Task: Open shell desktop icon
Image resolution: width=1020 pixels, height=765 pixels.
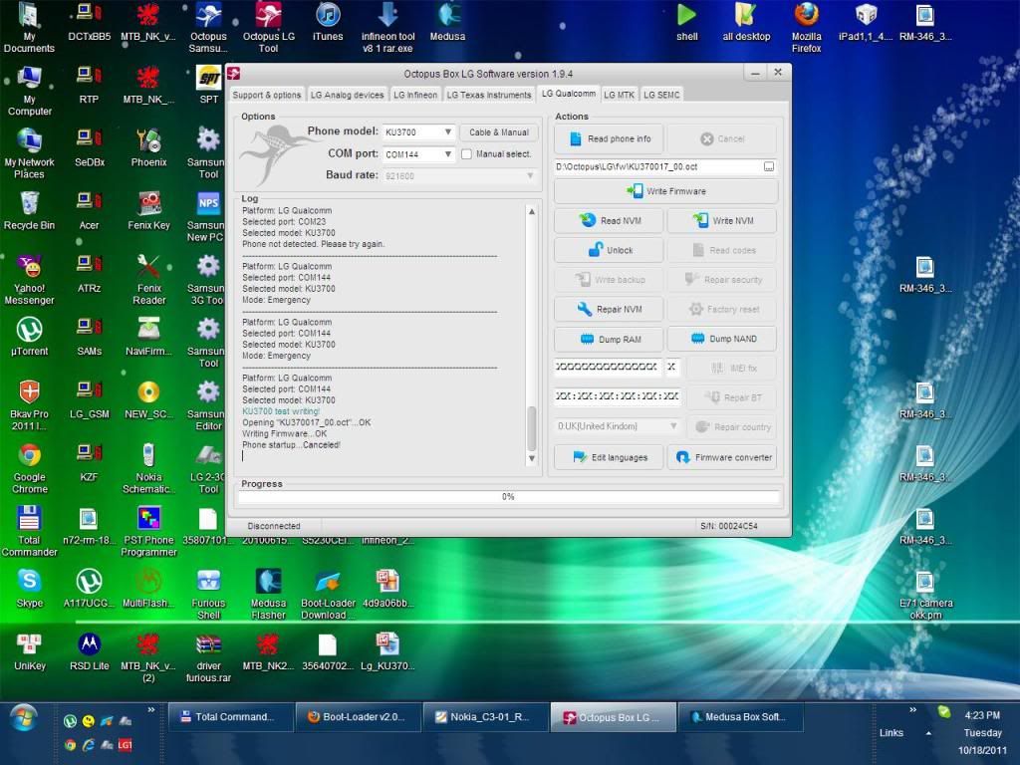Action: (x=687, y=22)
